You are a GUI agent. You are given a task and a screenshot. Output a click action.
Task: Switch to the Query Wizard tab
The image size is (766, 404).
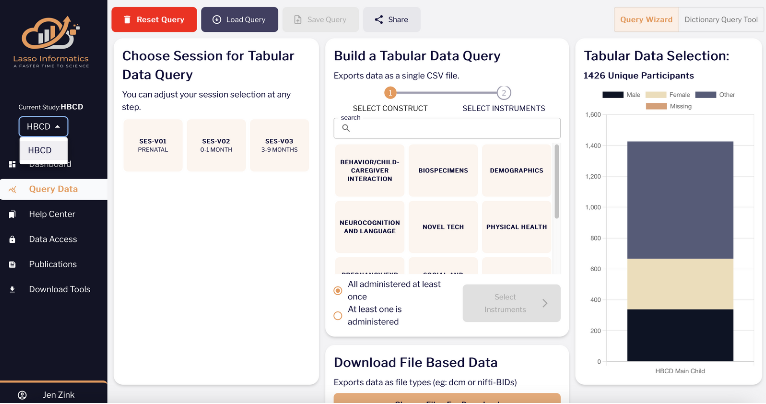[646, 20]
